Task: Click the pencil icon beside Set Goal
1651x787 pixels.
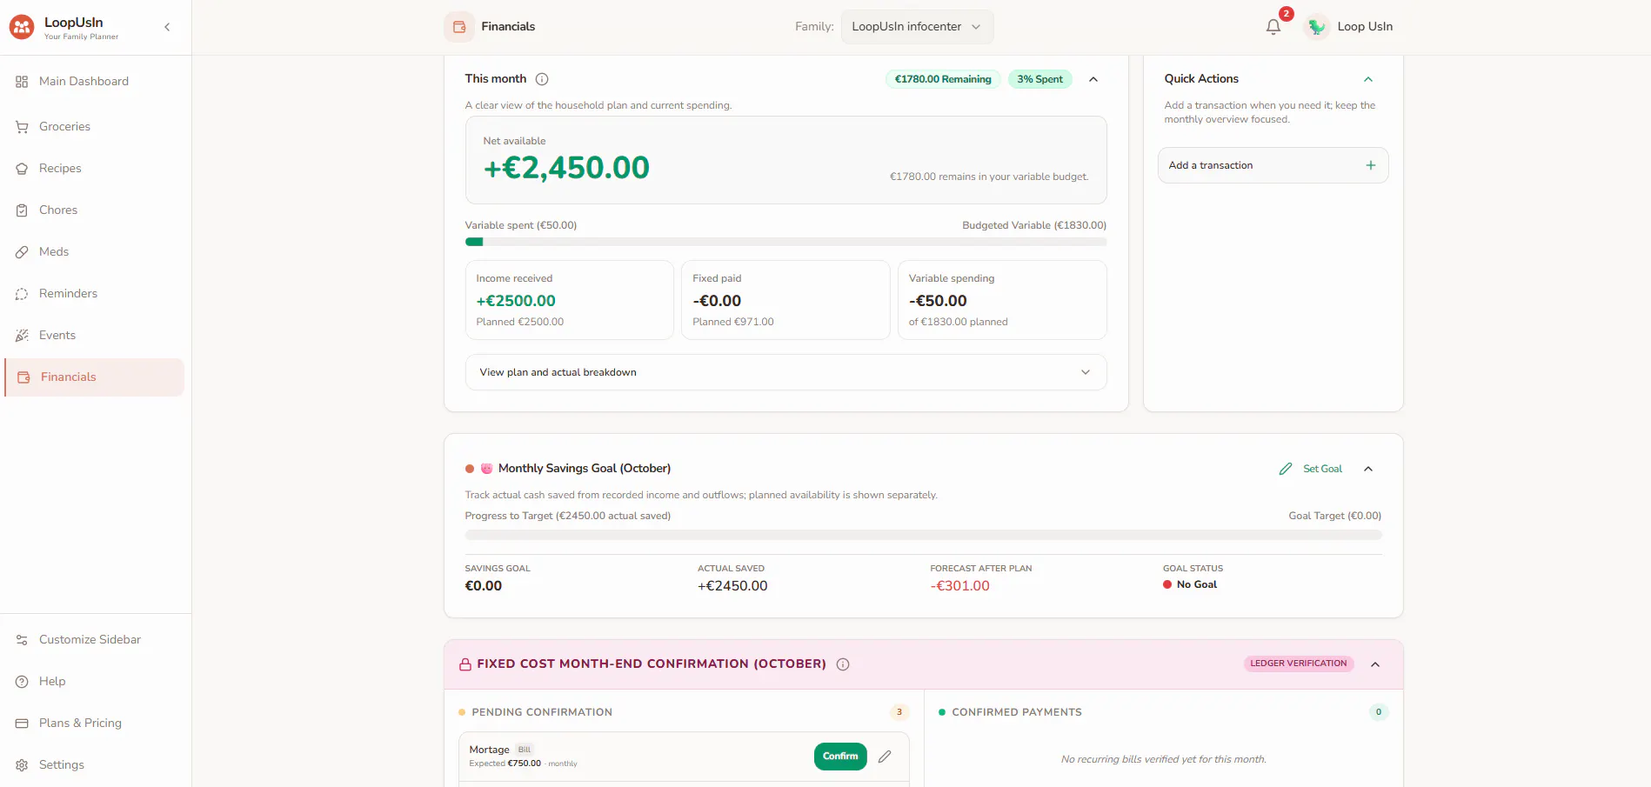Action: click(1286, 469)
